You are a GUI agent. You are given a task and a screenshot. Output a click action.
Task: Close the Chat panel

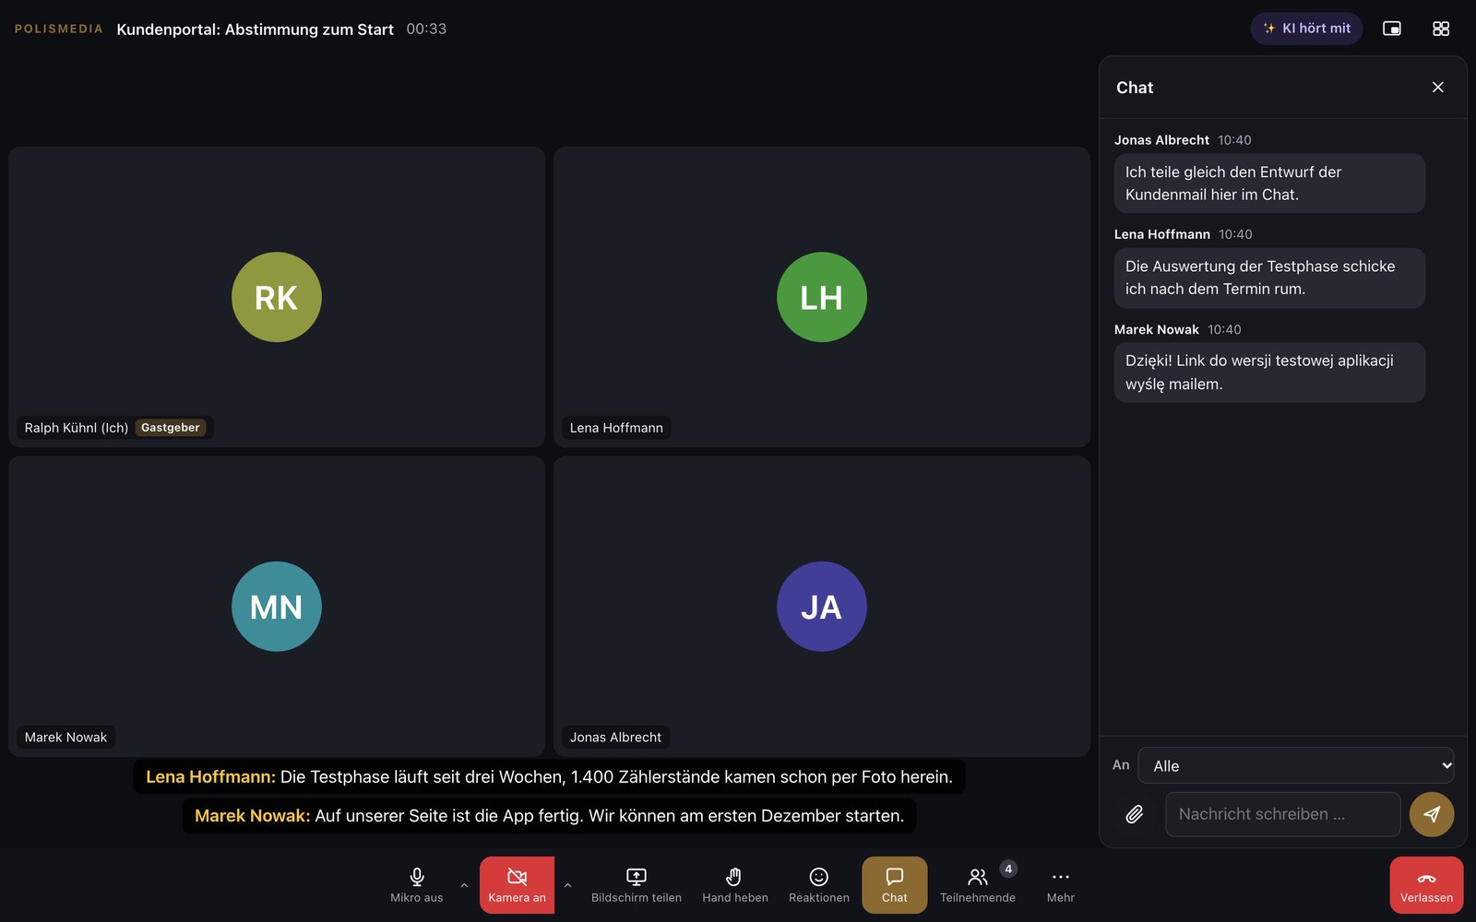1438,87
